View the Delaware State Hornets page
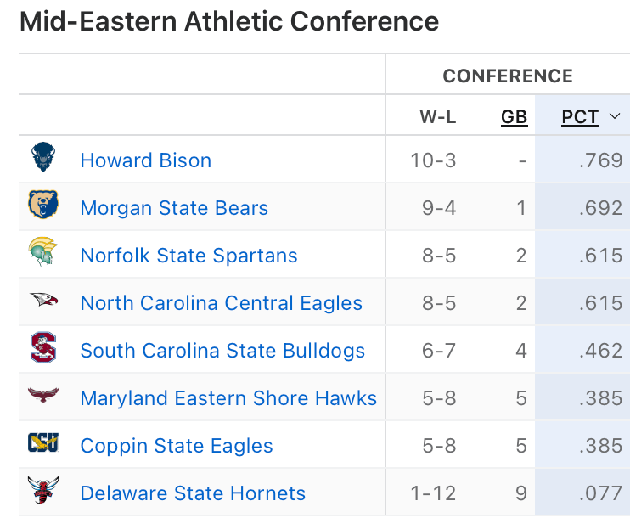The image size is (630, 518). [x=193, y=493]
